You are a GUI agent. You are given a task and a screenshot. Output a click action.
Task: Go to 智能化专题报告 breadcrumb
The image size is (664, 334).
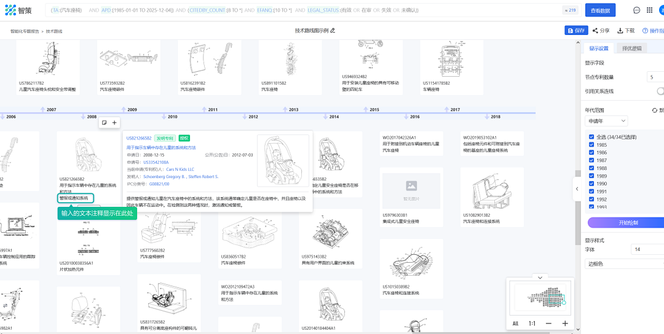pos(25,31)
